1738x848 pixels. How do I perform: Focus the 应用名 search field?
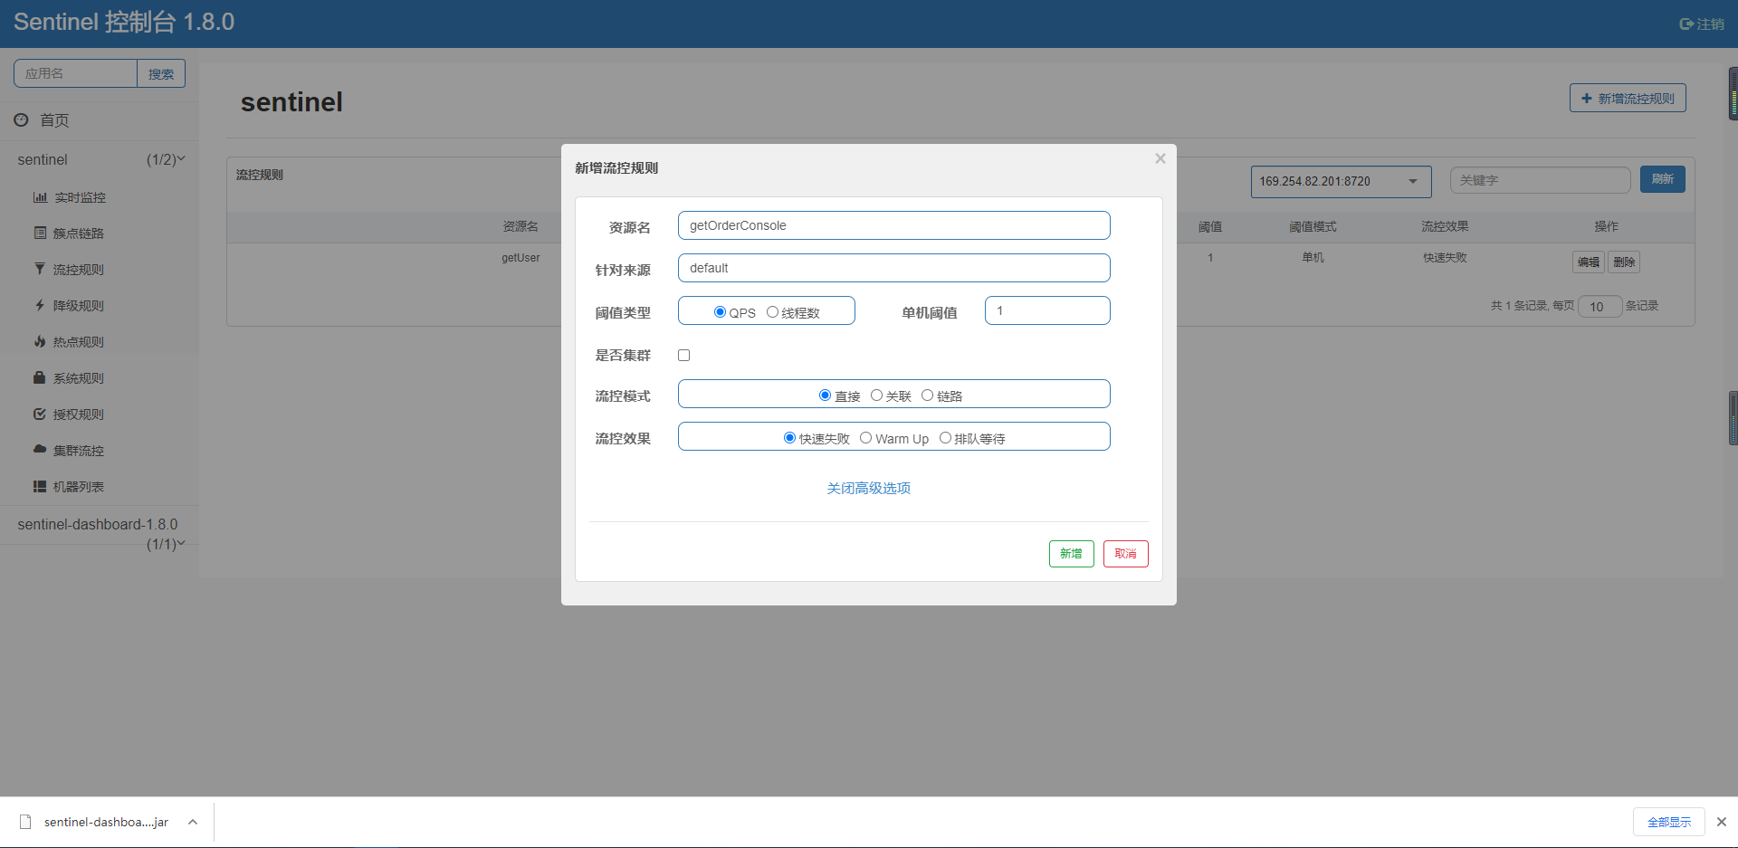tap(75, 73)
